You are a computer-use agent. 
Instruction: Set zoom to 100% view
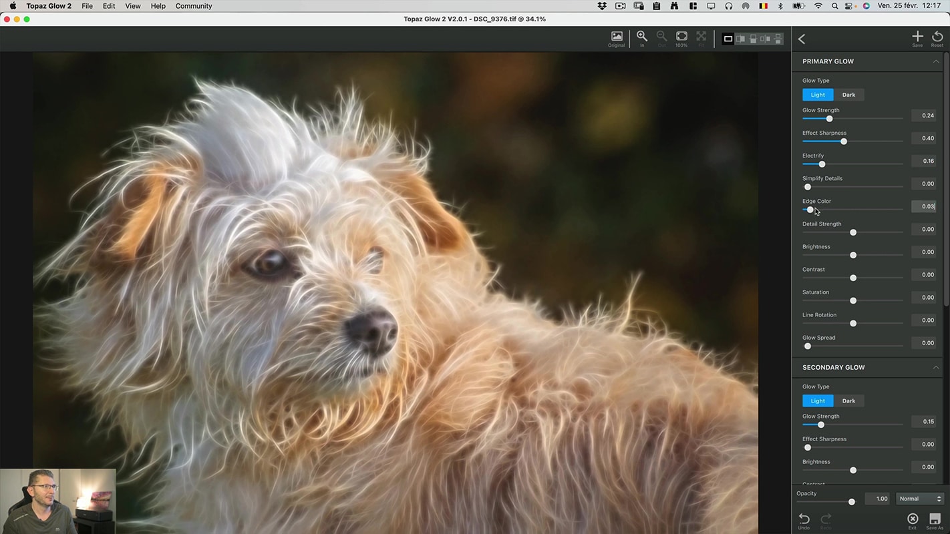click(x=681, y=39)
